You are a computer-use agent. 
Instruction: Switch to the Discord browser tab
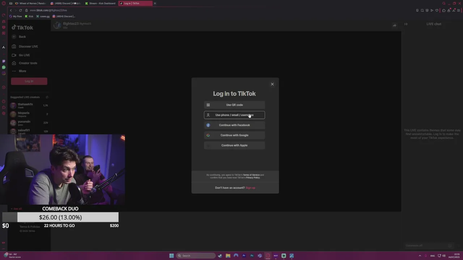click(66, 3)
